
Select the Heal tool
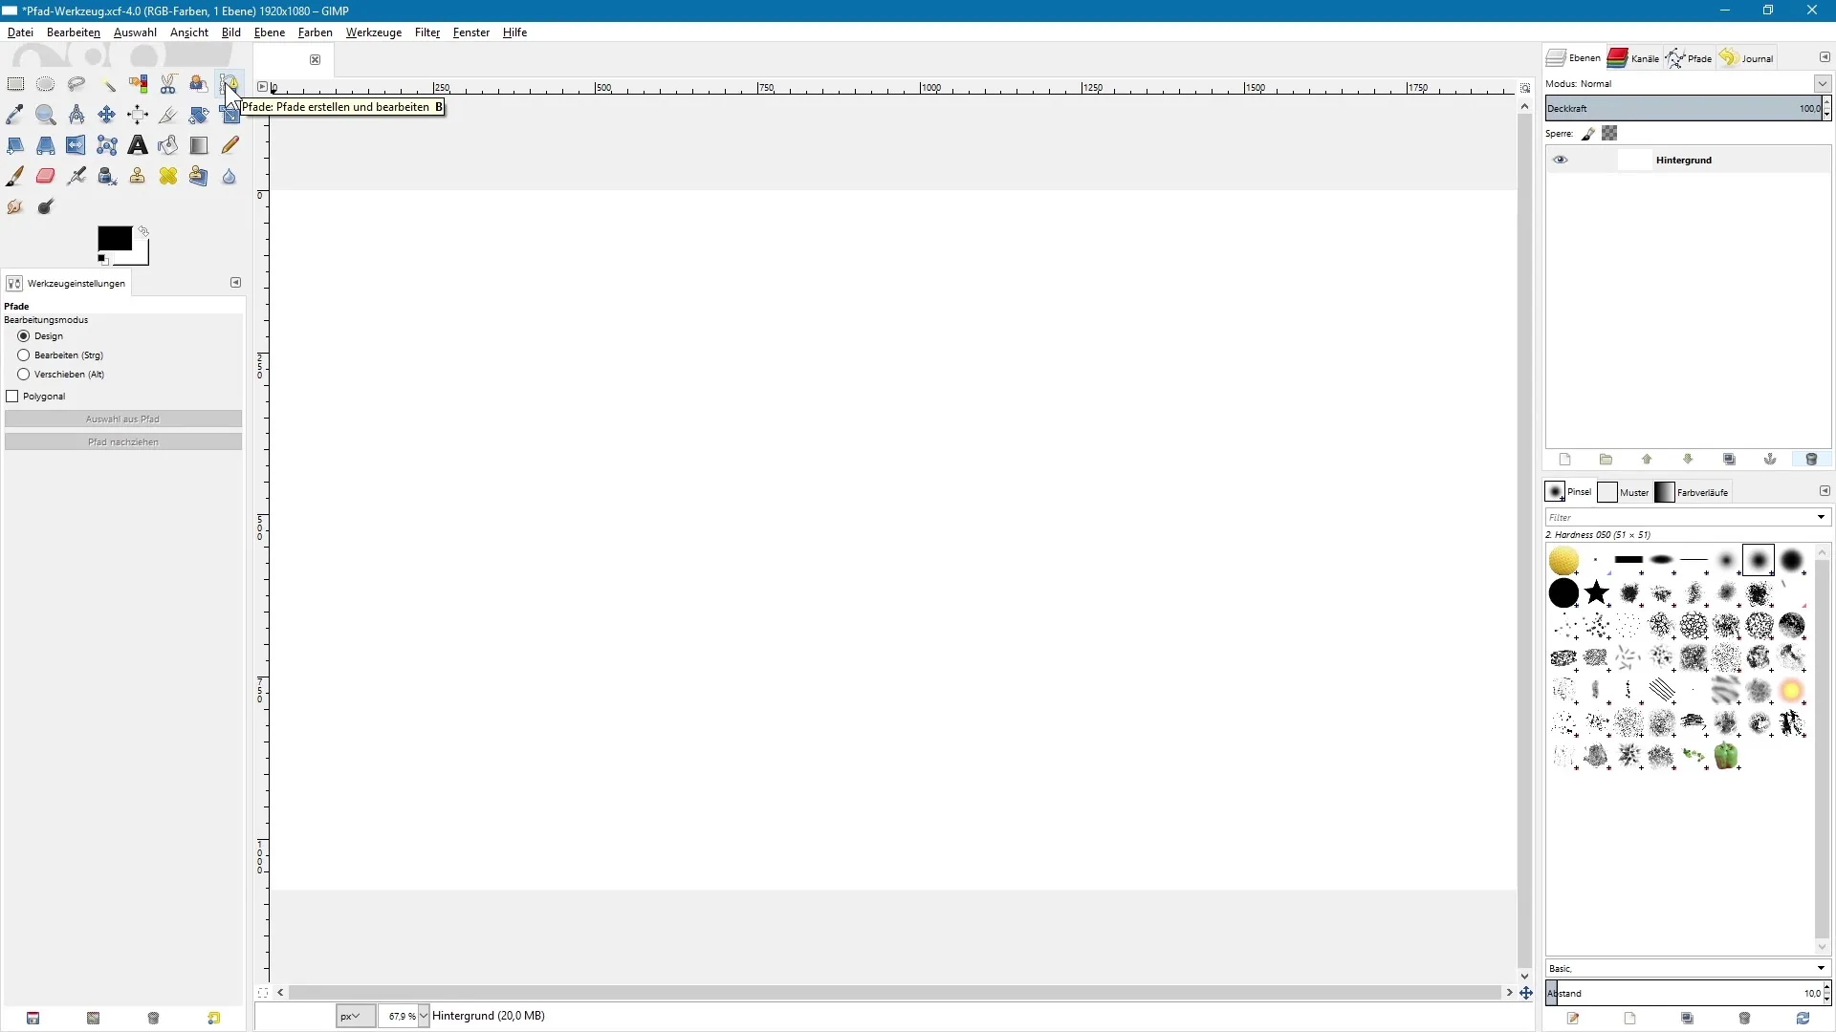point(168,176)
